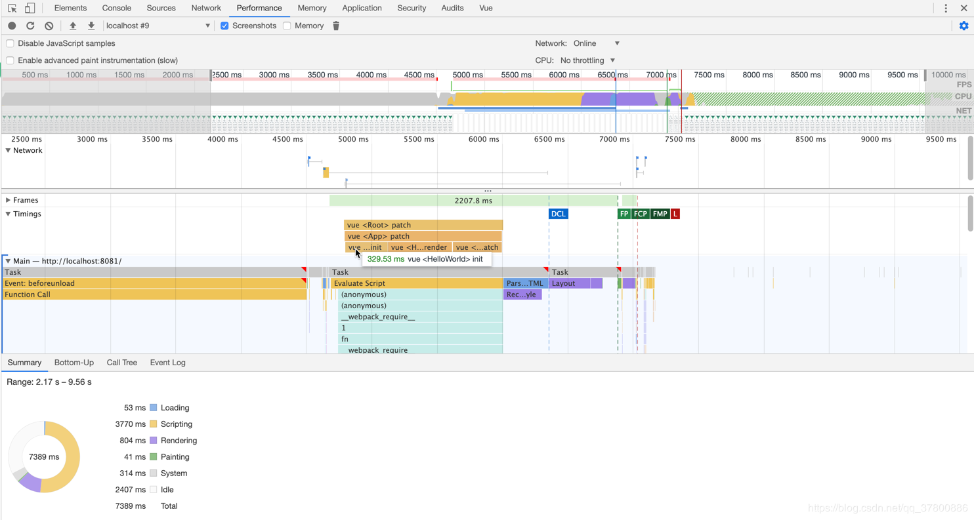974x520 pixels.
Task: Open the Event Log tab
Action: (167, 363)
